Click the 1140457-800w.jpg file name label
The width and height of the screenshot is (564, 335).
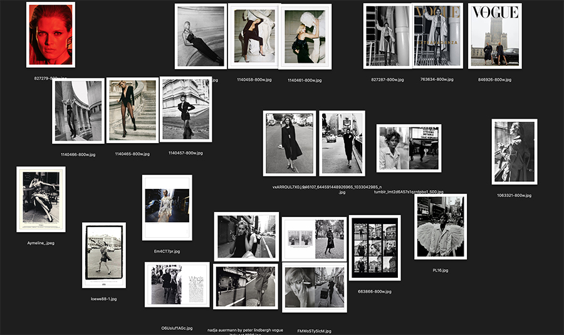185,153
